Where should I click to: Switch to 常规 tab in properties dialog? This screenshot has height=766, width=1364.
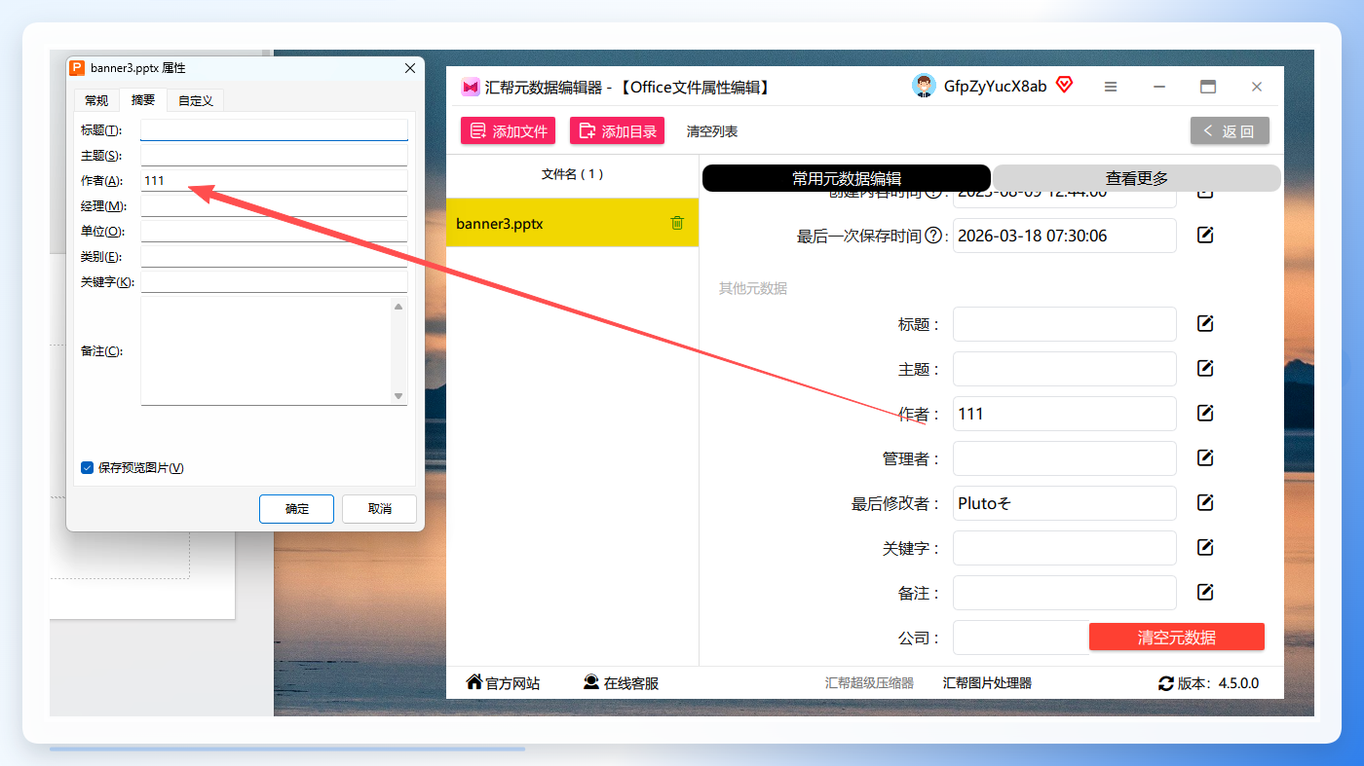click(96, 100)
